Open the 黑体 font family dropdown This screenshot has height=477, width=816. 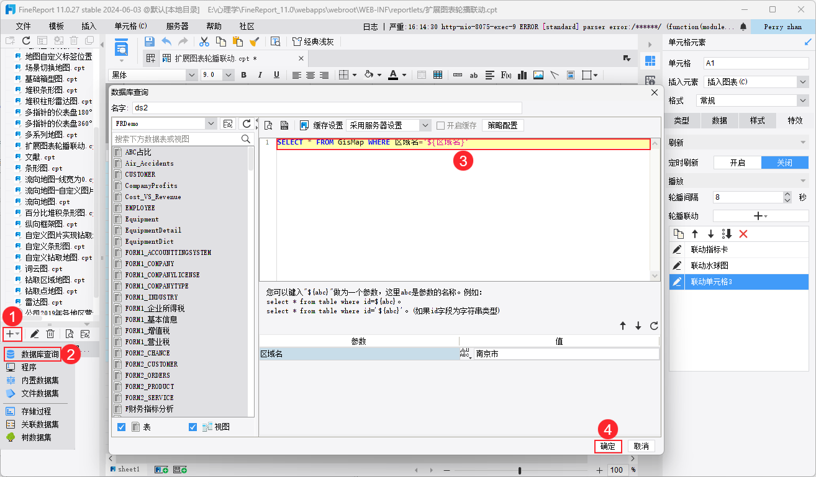point(191,75)
